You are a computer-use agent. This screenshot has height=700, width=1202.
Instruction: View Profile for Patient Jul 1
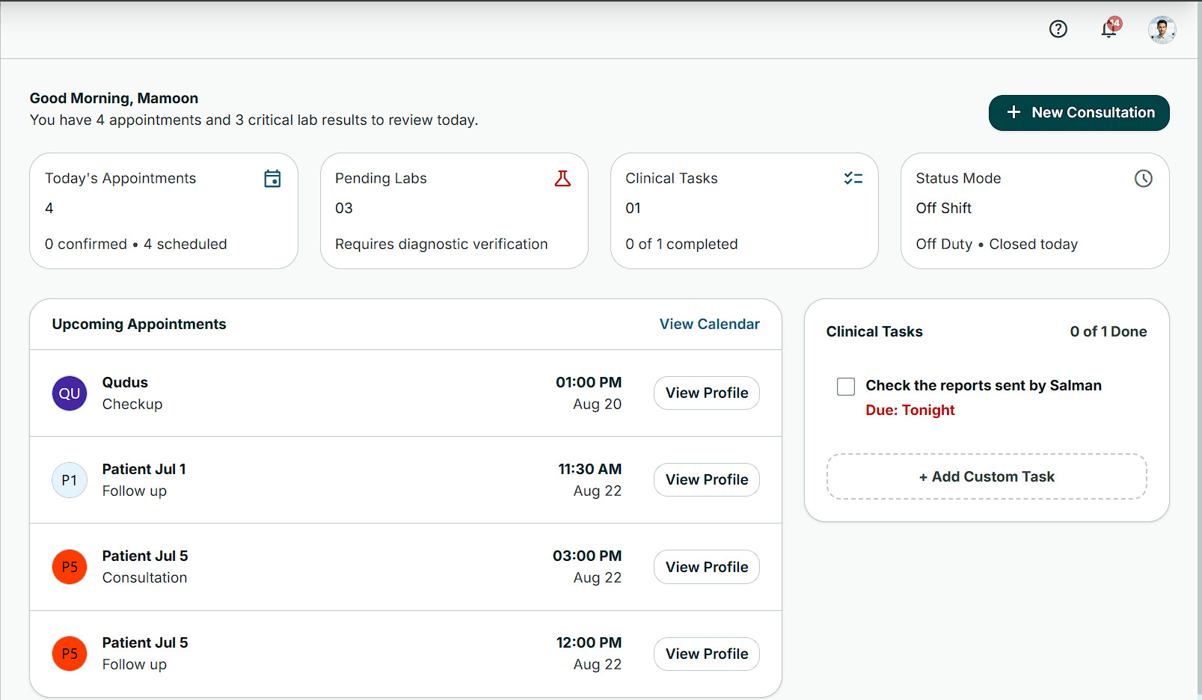pos(707,479)
